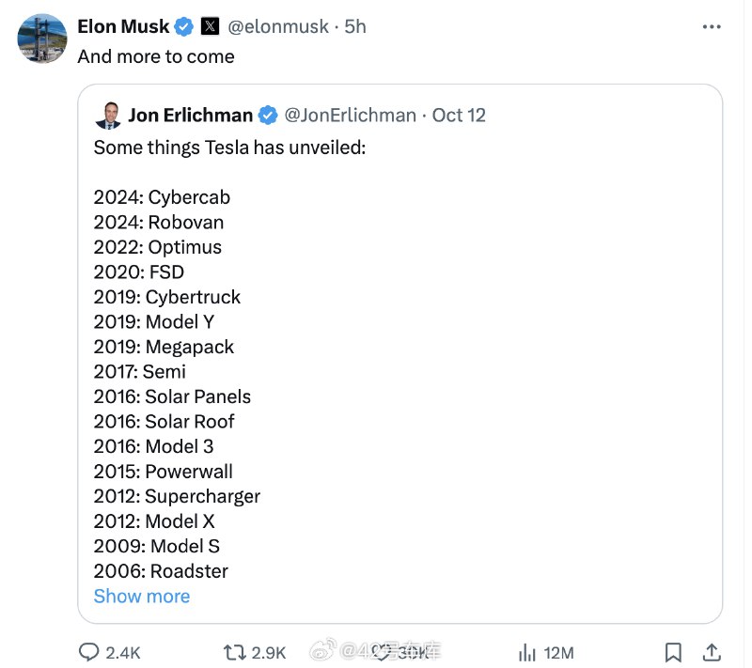752x668 pixels.
Task: Open the Oct 12 quoted timestamp
Action: tap(459, 116)
